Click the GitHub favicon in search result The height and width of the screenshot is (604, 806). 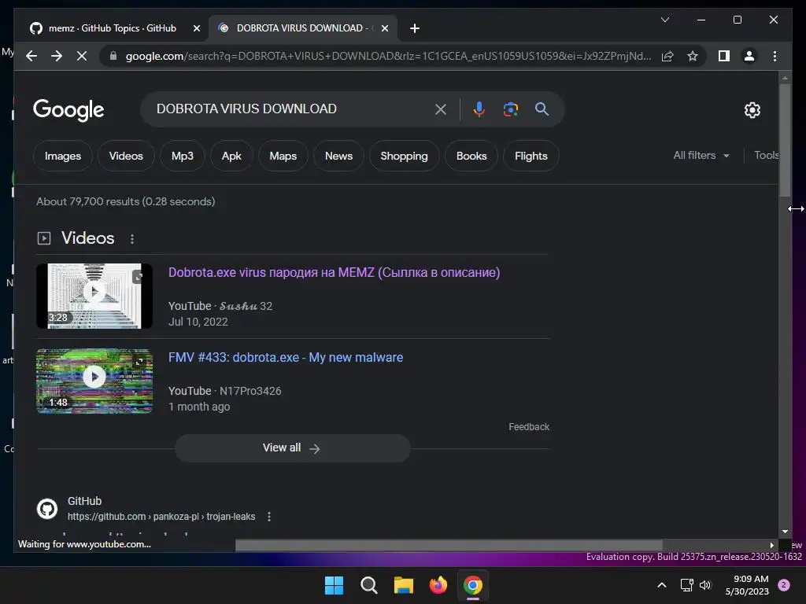pos(47,509)
